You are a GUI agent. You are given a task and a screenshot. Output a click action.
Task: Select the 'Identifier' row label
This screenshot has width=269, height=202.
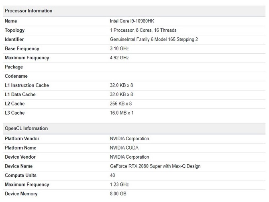(14, 39)
